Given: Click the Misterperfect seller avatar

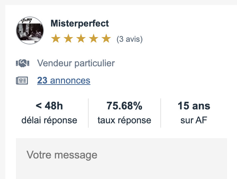Looking at the screenshot, I should click(x=30, y=30).
